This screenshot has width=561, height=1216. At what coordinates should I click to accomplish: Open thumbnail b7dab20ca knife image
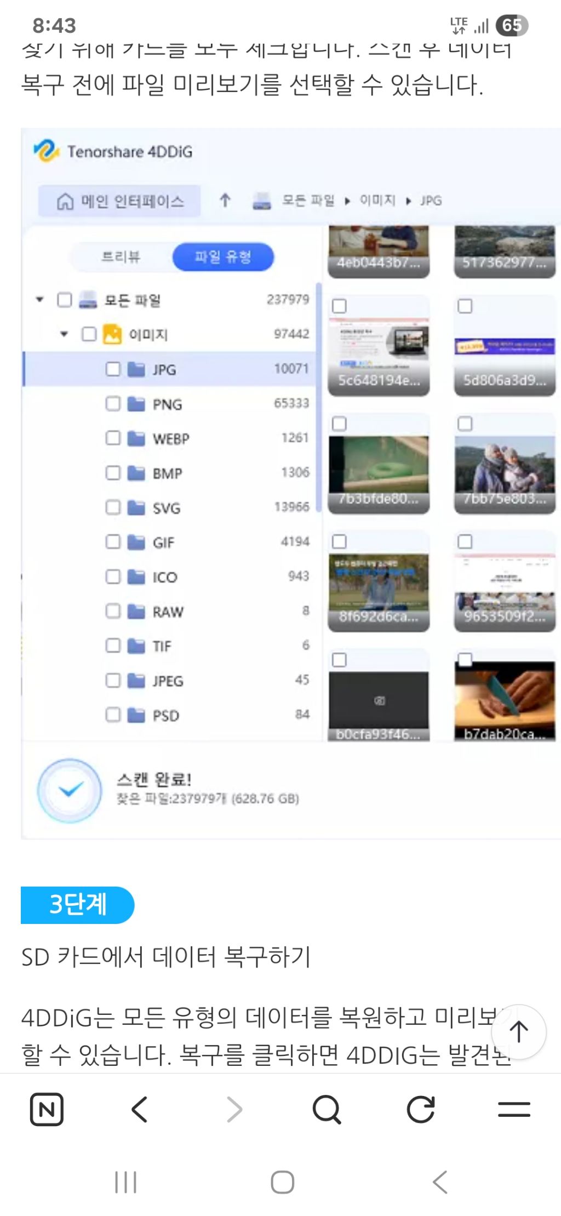pyautogui.click(x=505, y=696)
